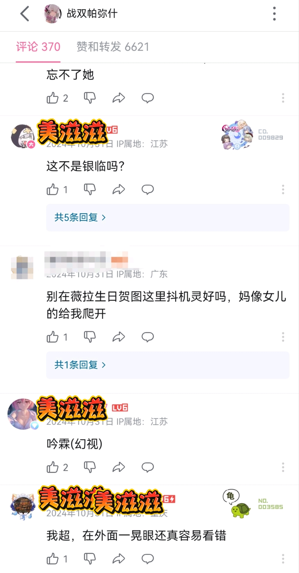The image size is (299, 573).
Task: Reply to comment 我超，在外面一晃眼还真容易看错
Action: pyautogui.click(x=148, y=559)
